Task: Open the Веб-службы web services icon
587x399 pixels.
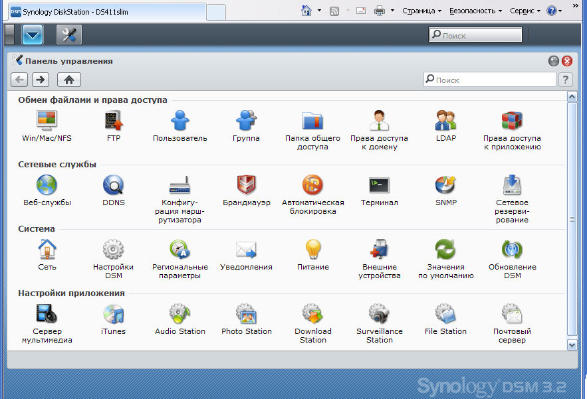Action: tap(47, 185)
